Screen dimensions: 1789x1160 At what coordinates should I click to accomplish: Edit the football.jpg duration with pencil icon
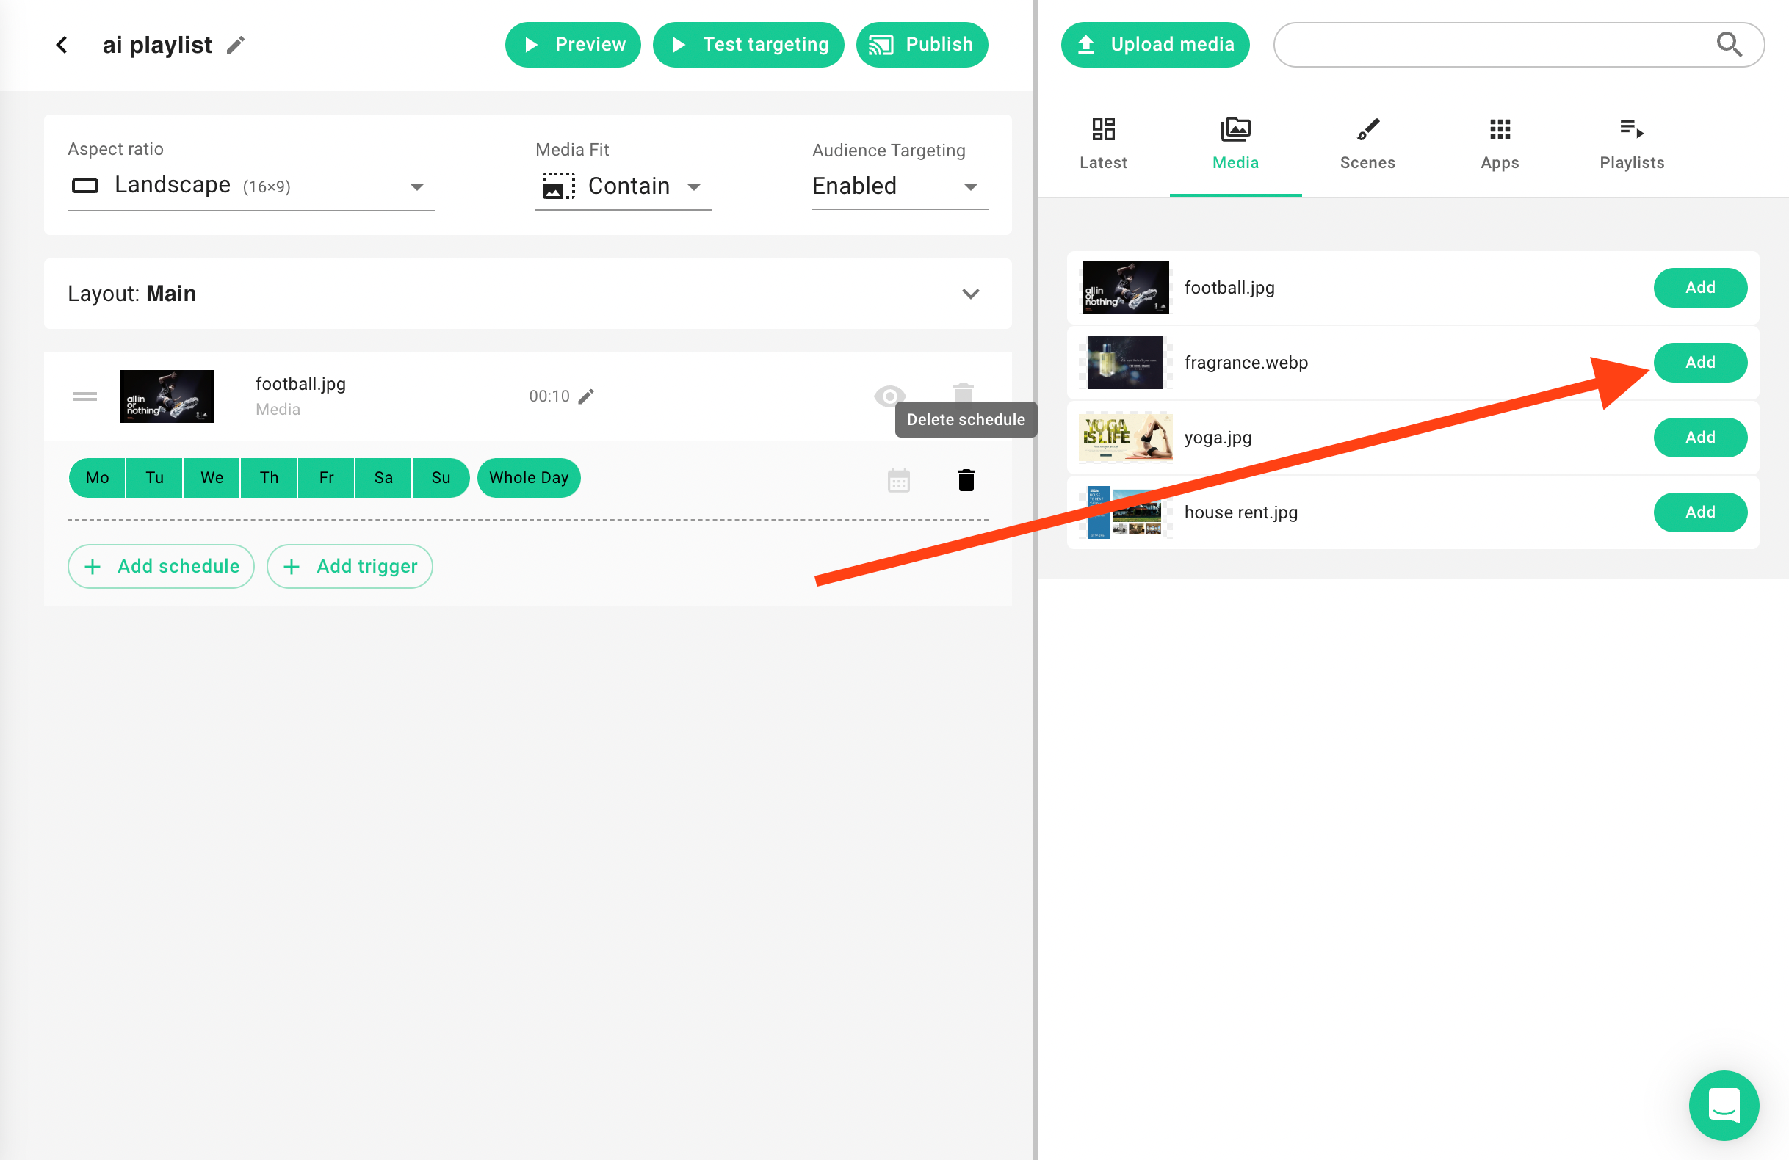coord(586,396)
